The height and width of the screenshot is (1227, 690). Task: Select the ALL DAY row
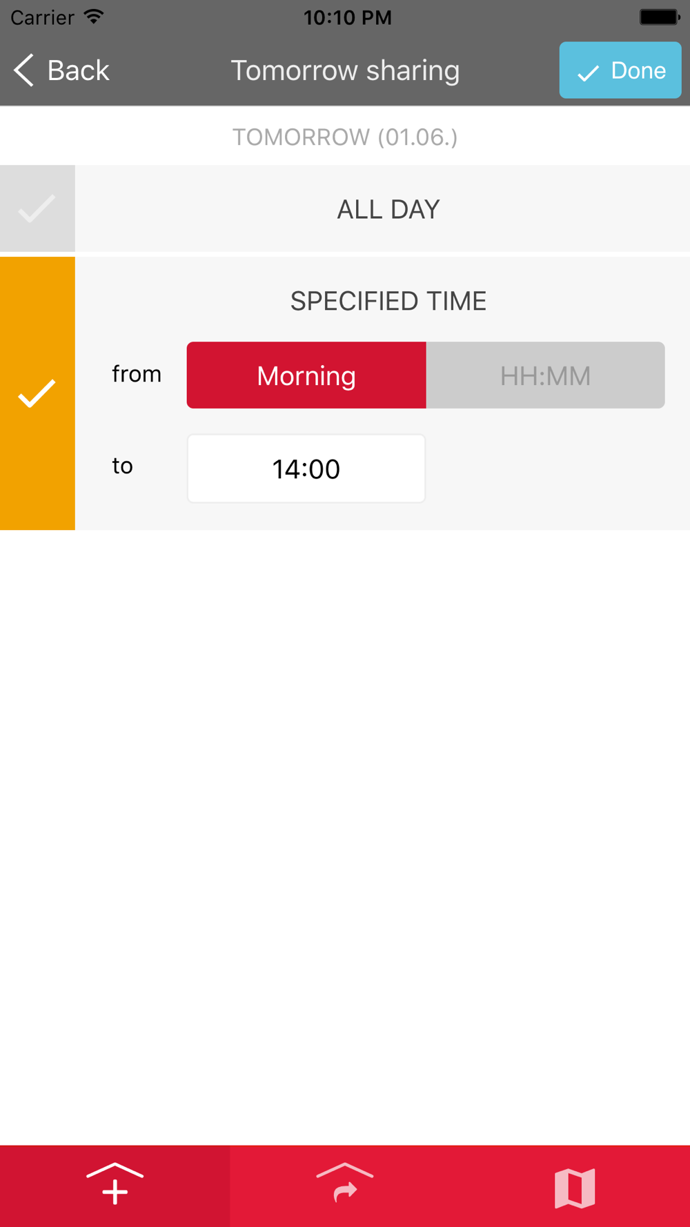click(x=382, y=208)
